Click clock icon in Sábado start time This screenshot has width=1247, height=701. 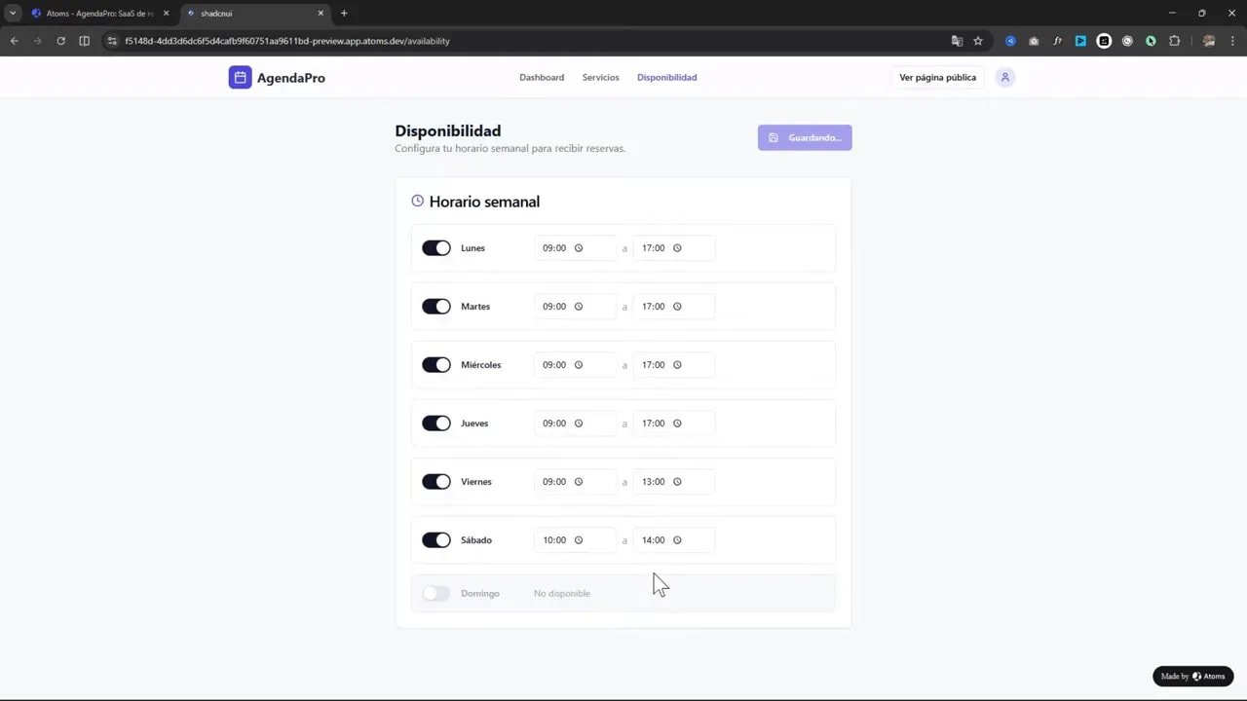[x=579, y=540]
